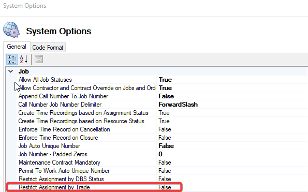Select Create Time Recordings based on Assignment Status

coord(83,113)
